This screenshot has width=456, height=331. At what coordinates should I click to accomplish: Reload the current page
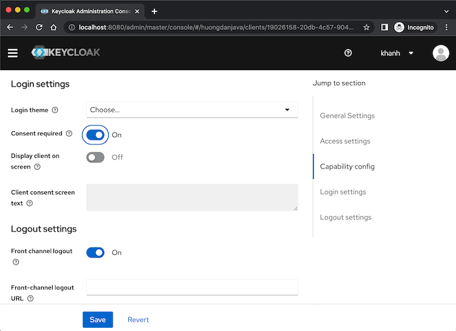(x=39, y=27)
